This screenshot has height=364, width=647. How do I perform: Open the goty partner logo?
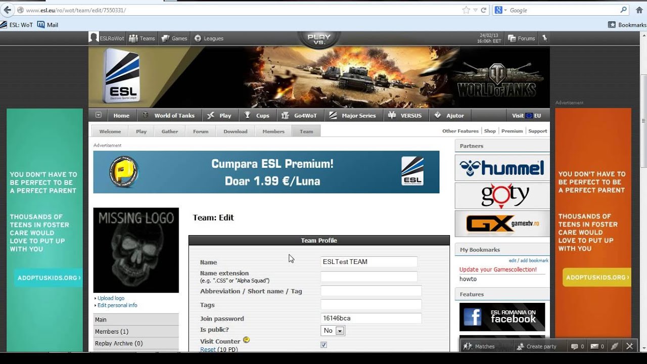pyautogui.click(x=502, y=196)
